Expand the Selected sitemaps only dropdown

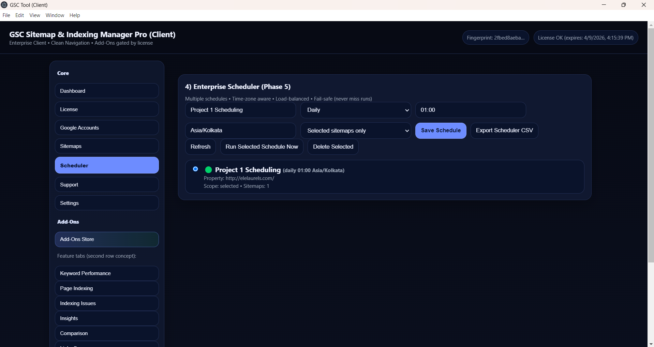pos(355,131)
